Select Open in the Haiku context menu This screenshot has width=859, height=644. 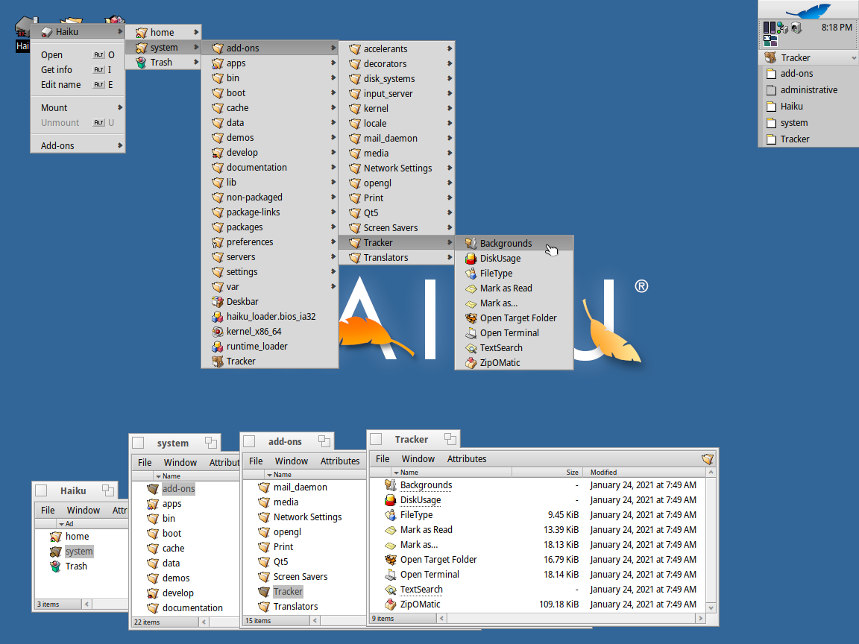tap(78, 54)
